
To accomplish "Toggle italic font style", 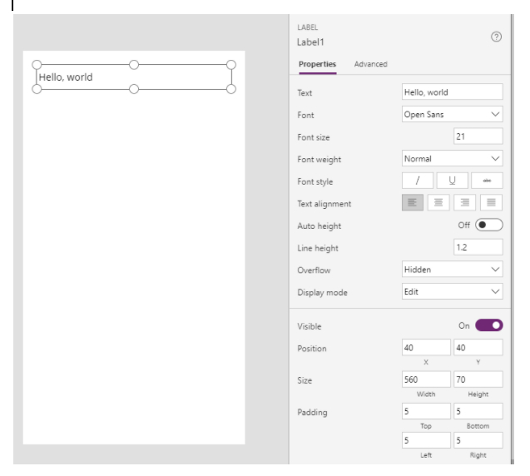I will (418, 181).
